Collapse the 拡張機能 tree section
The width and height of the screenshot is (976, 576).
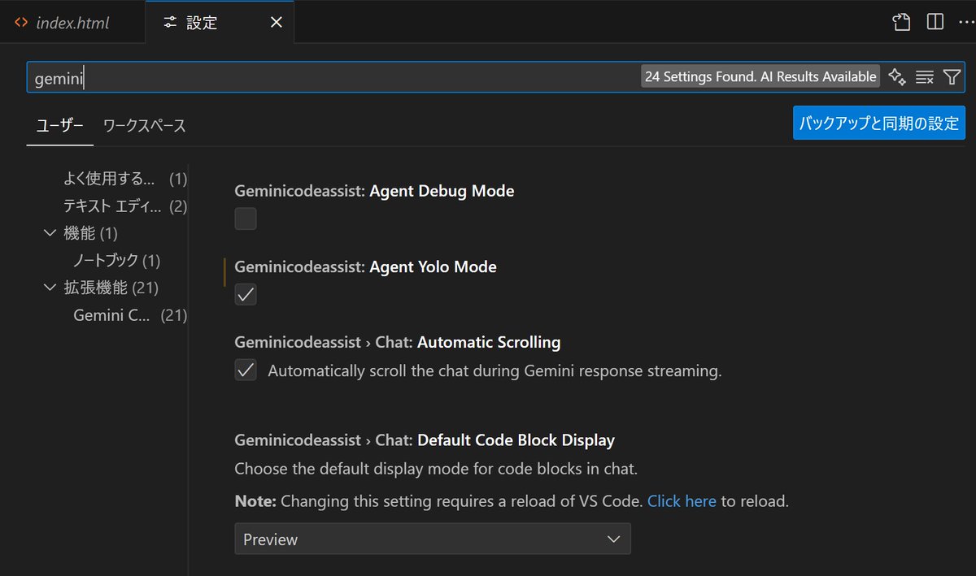pyautogui.click(x=50, y=287)
